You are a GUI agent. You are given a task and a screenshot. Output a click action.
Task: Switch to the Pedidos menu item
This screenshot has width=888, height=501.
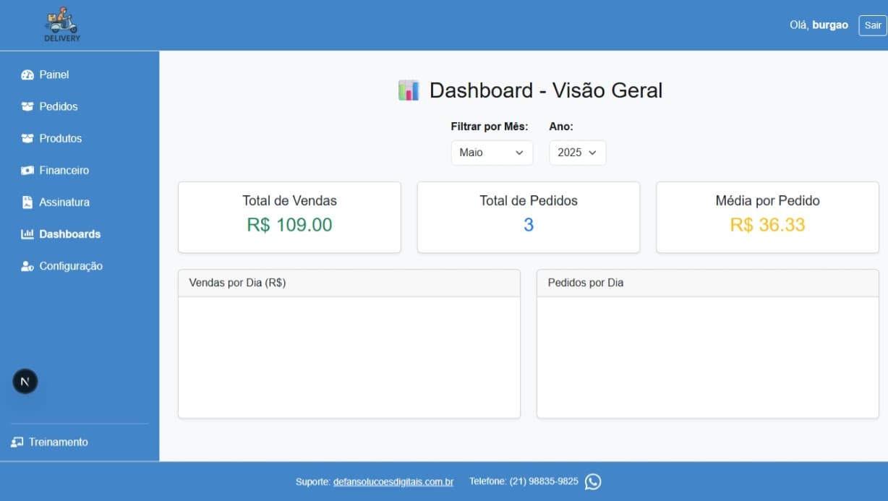59,106
